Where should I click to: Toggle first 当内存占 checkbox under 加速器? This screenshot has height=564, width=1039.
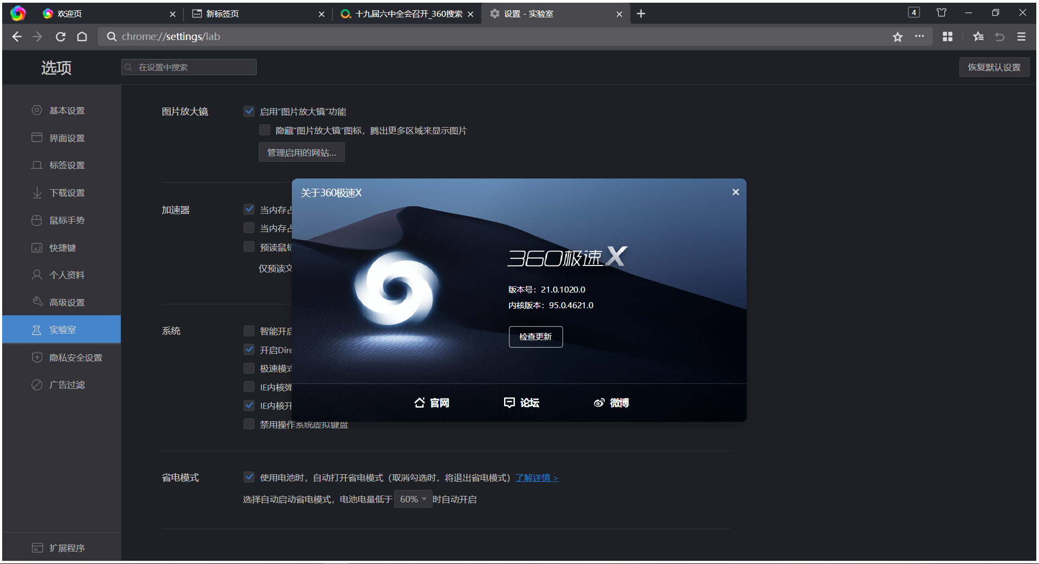point(249,209)
